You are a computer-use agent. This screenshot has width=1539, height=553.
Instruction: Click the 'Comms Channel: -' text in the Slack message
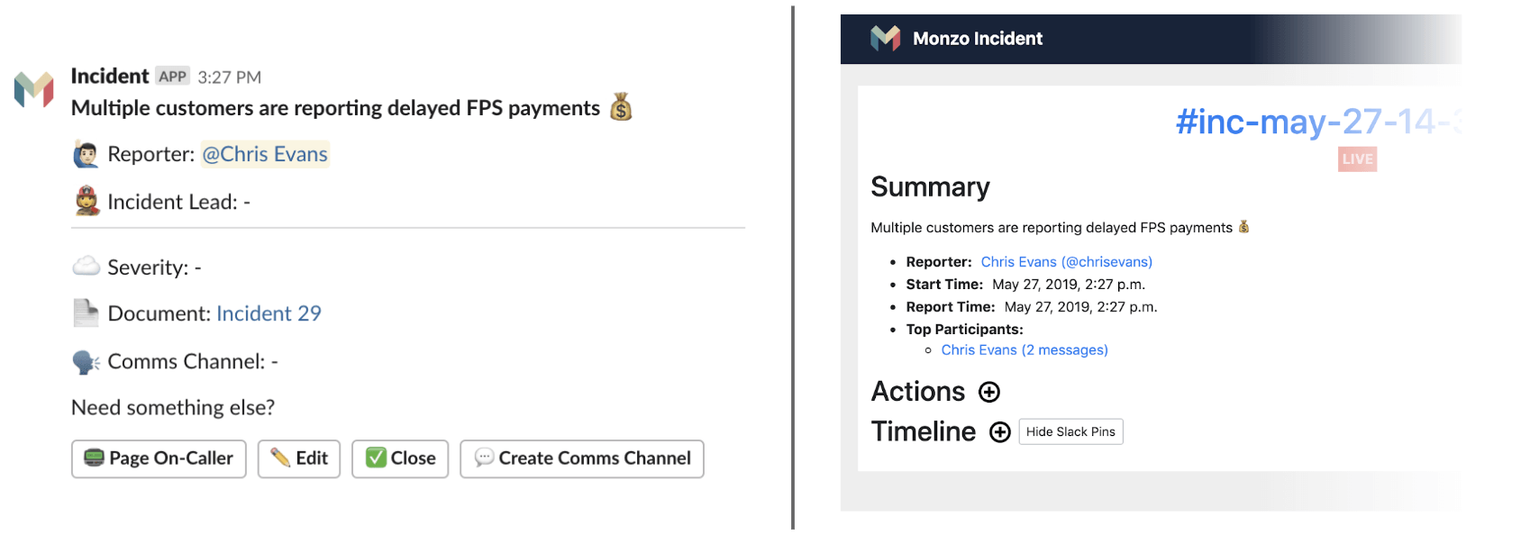[193, 361]
